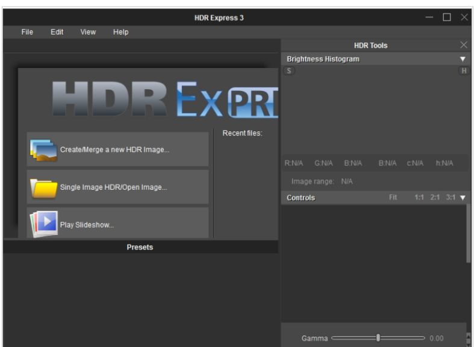Click the h:N/A readout

[x=444, y=163]
